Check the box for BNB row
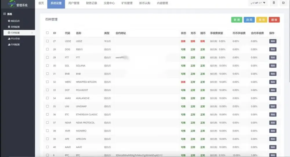 [47, 74]
